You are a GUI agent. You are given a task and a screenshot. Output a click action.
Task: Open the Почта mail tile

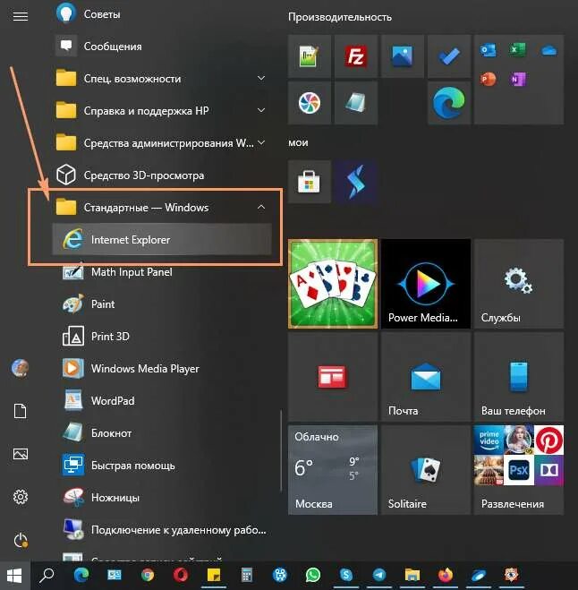click(x=426, y=377)
